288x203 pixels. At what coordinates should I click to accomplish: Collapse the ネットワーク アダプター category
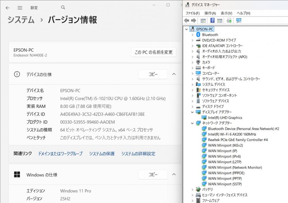click(x=192, y=123)
